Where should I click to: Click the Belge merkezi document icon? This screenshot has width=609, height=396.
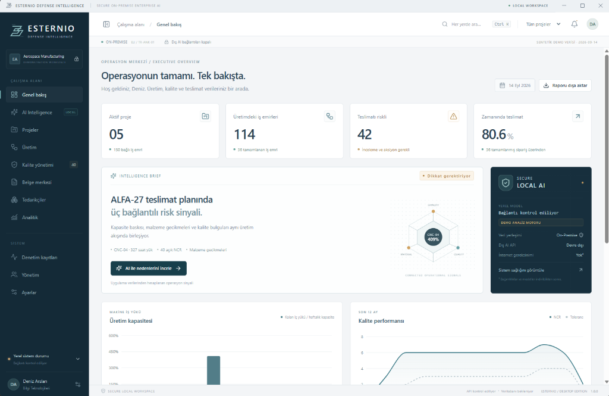(14, 182)
